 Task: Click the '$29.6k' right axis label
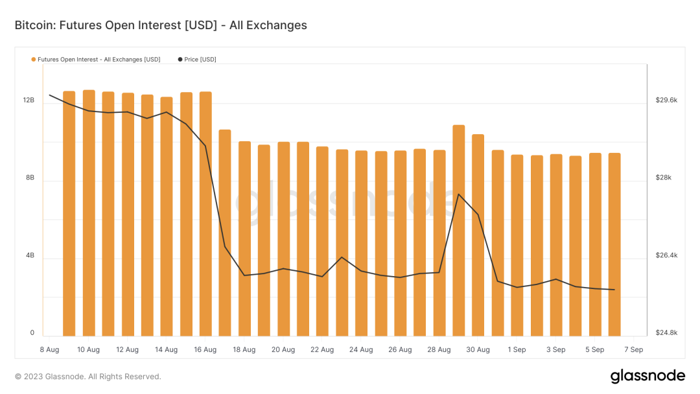(x=666, y=100)
